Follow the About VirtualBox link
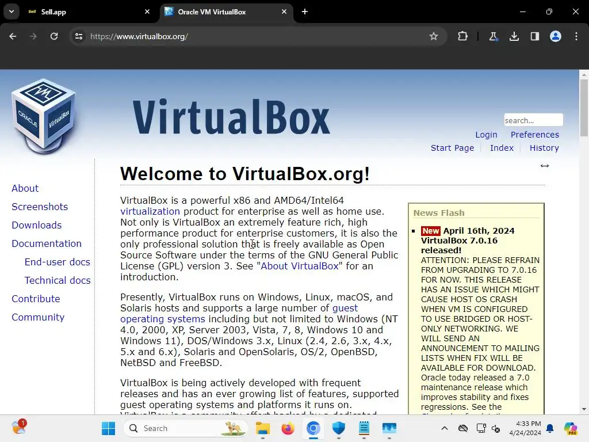 pyautogui.click(x=300, y=266)
